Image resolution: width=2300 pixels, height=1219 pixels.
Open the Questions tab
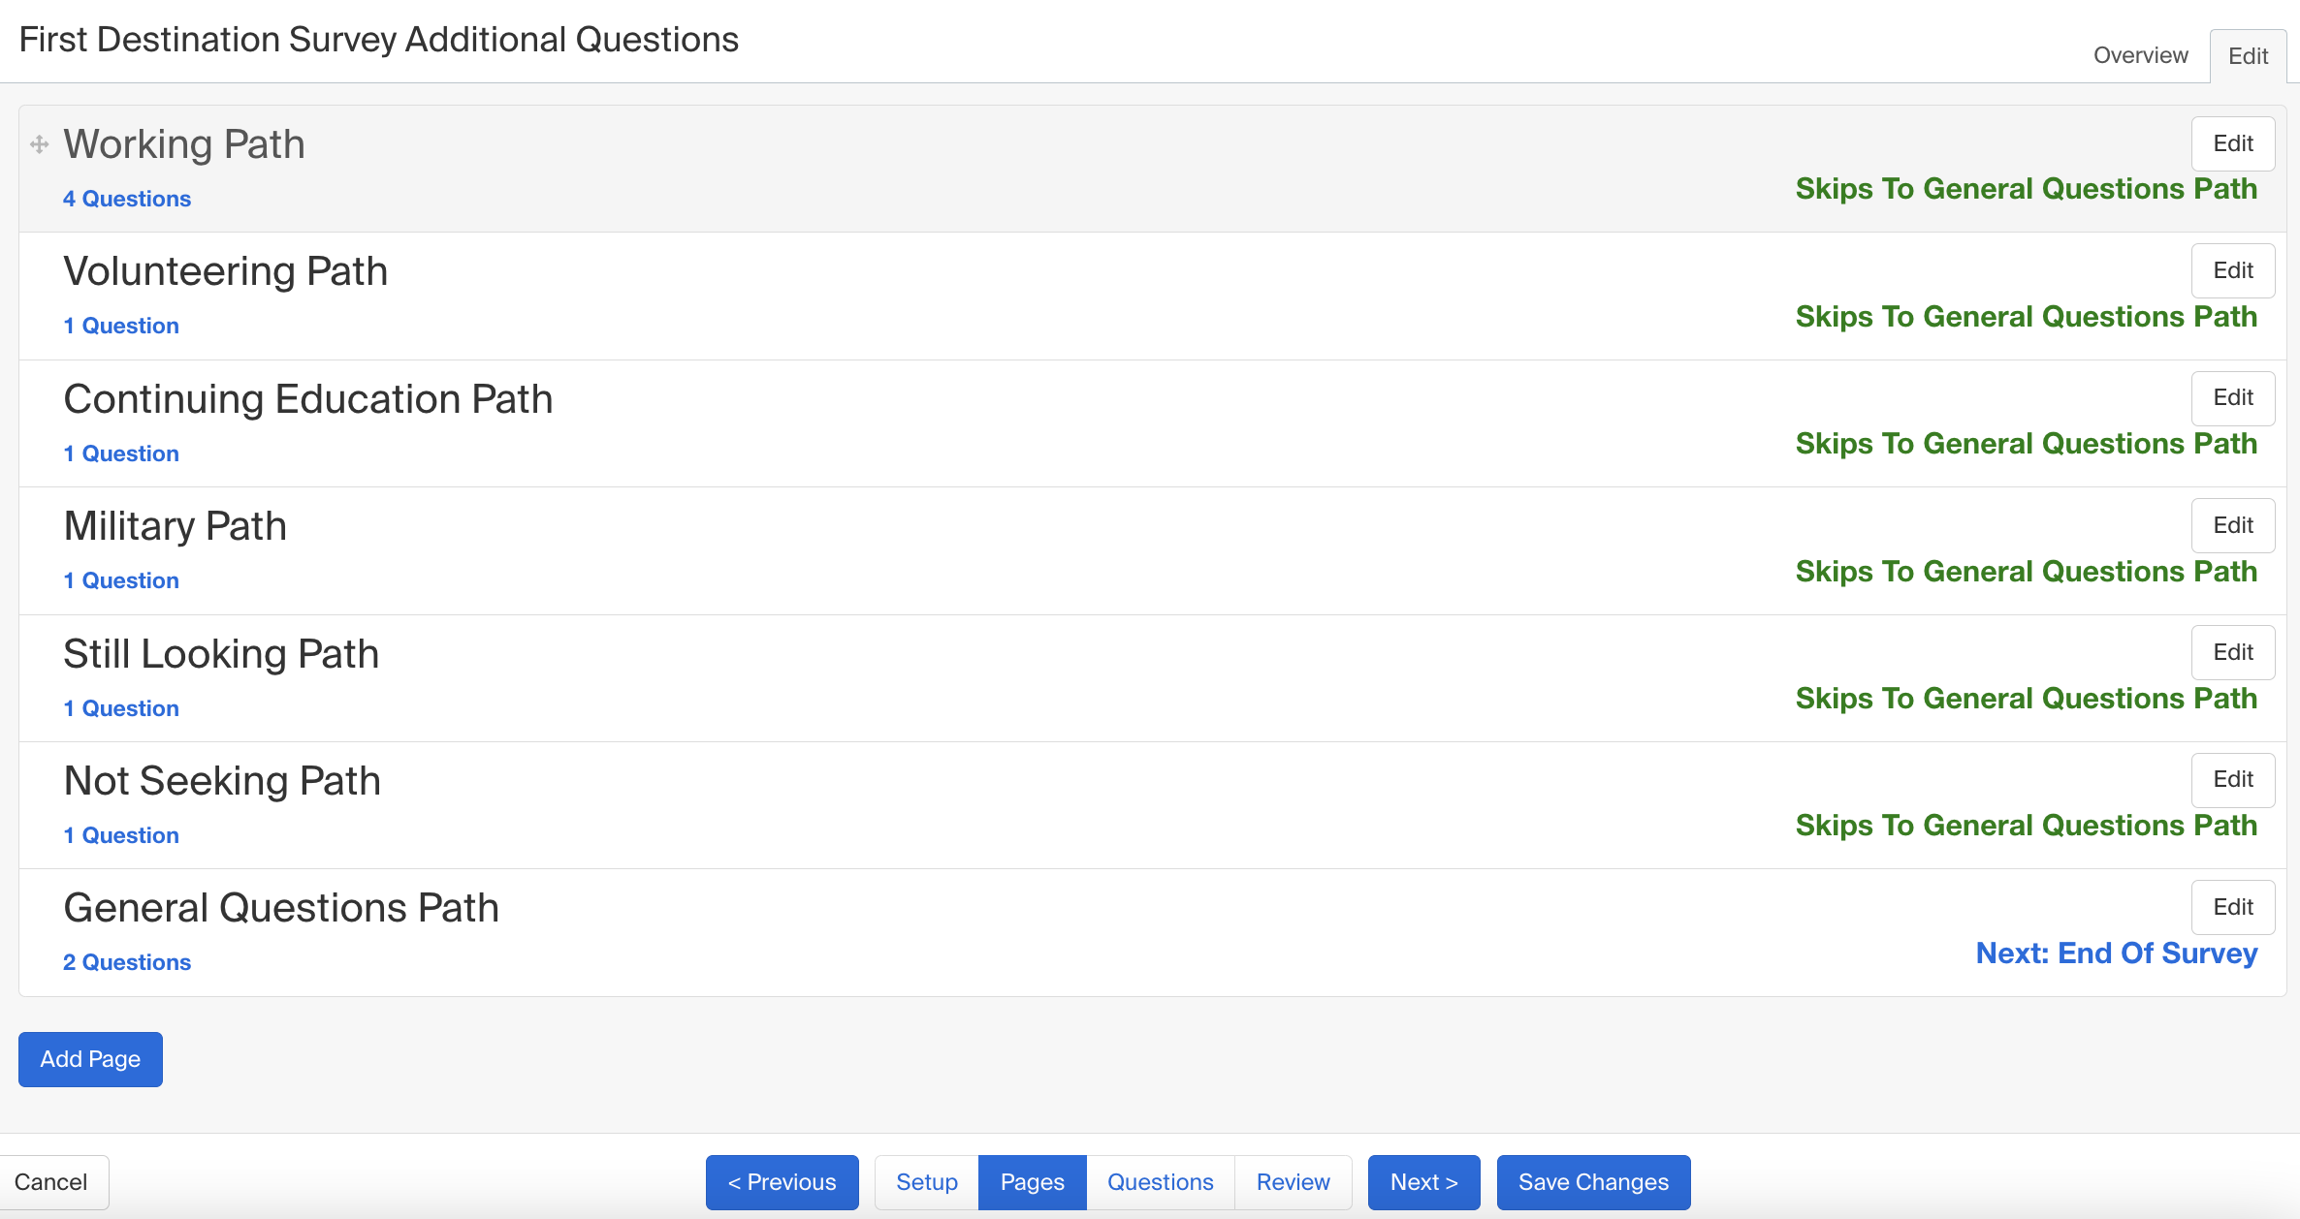(x=1160, y=1182)
